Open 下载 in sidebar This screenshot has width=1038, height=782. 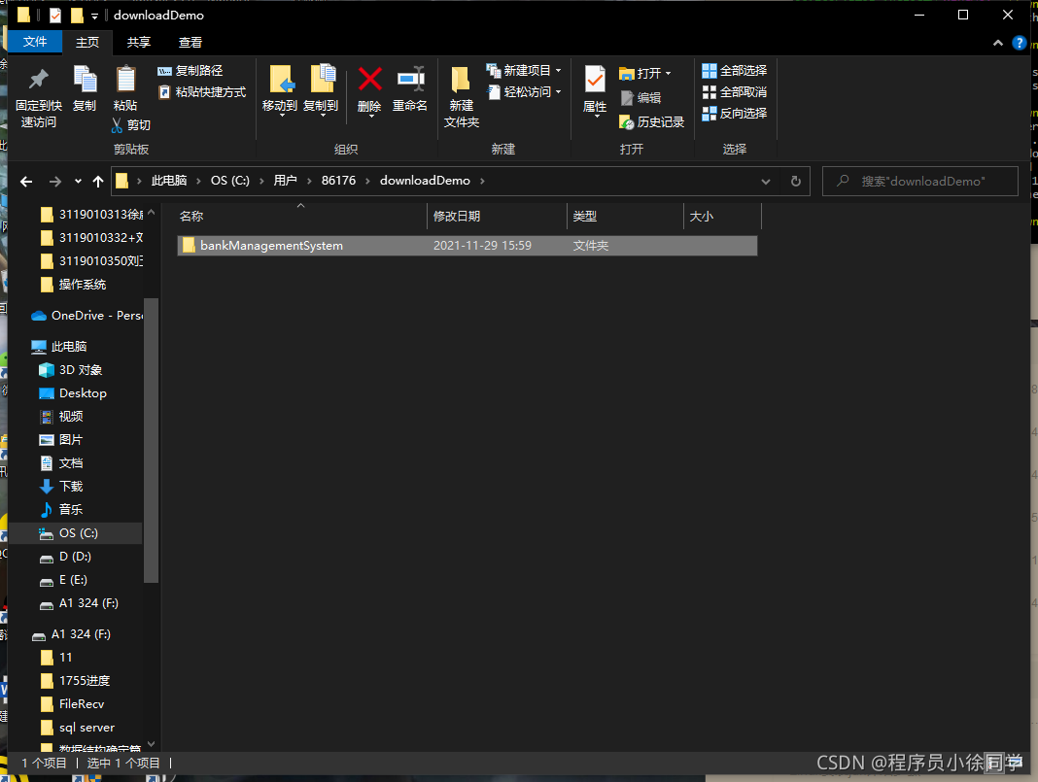click(61, 487)
